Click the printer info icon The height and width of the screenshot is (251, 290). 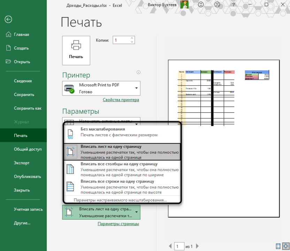click(x=138, y=73)
